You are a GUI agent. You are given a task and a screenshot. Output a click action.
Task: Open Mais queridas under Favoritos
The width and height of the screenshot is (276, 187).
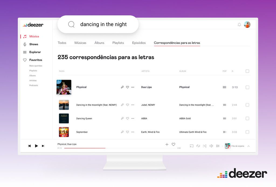click(36, 66)
